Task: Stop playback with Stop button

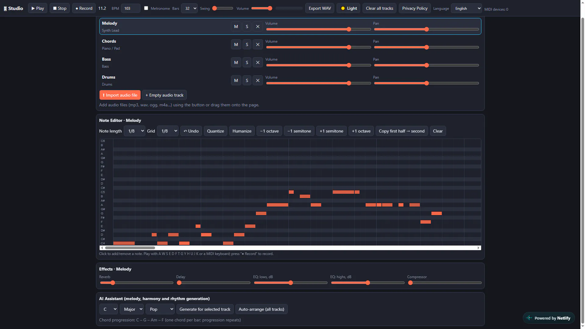Action: 60,8
